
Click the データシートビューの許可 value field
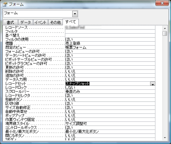pos(110,55)
